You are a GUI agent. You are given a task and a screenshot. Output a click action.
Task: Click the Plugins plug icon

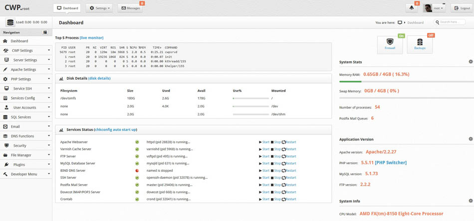[x=6, y=165]
